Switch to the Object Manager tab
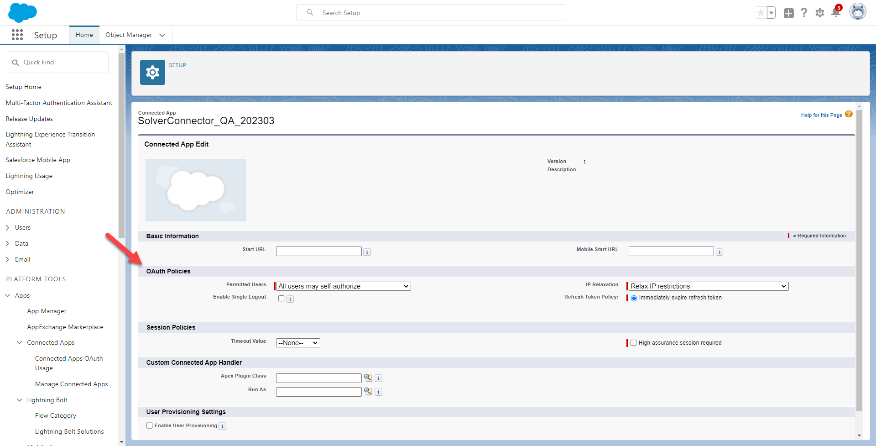 click(129, 35)
